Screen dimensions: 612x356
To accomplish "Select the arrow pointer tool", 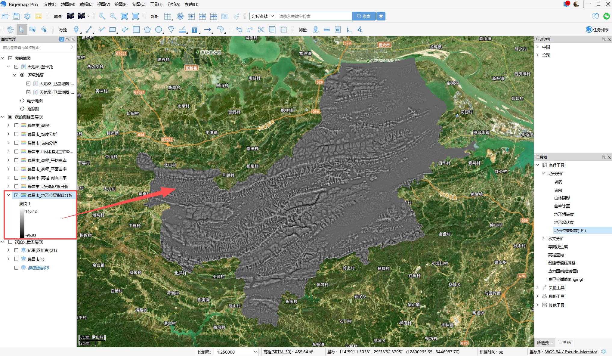I will [21, 29].
